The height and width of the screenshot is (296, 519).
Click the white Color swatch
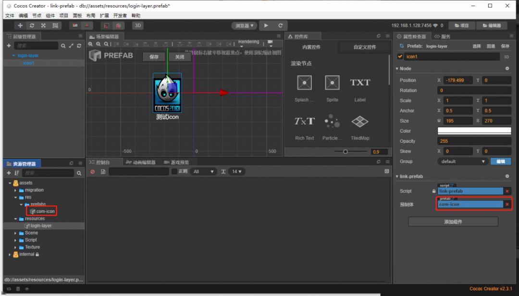click(x=474, y=131)
